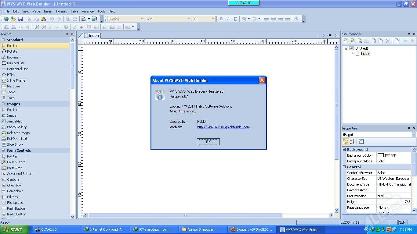
Task: Open the Insert menu
Action: pos(48,11)
